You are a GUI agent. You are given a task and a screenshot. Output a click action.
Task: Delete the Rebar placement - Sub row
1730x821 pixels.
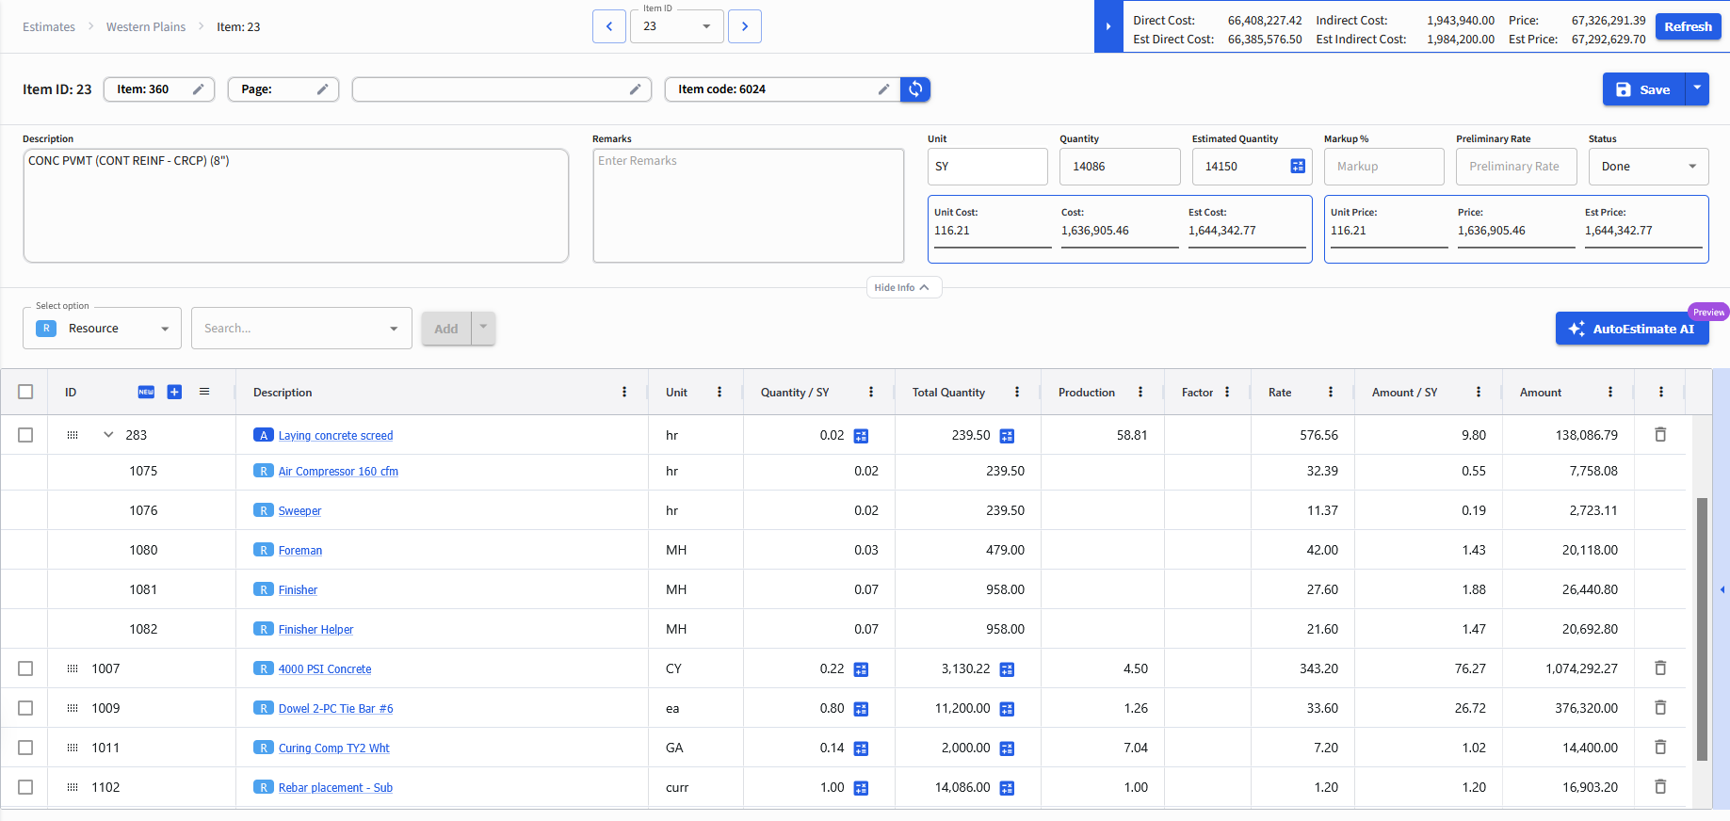point(1660,786)
